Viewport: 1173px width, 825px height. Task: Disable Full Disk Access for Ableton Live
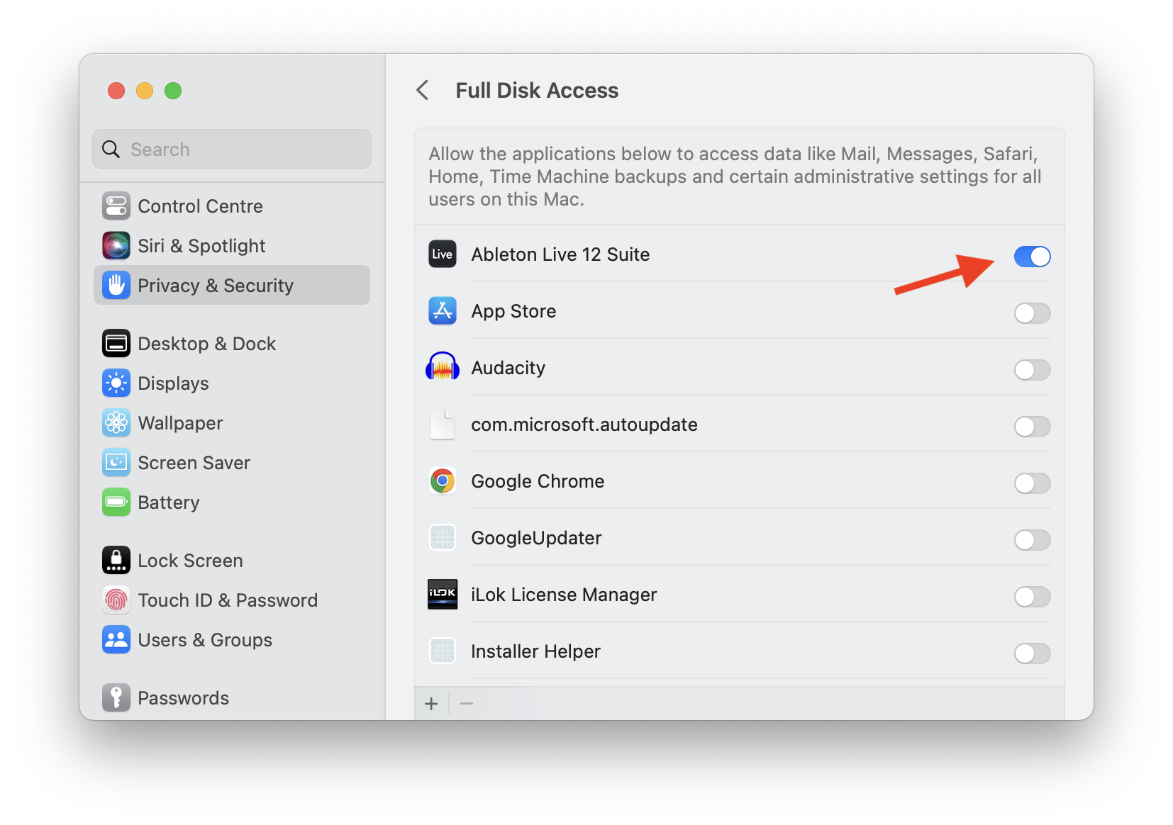click(x=1032, y=257)
